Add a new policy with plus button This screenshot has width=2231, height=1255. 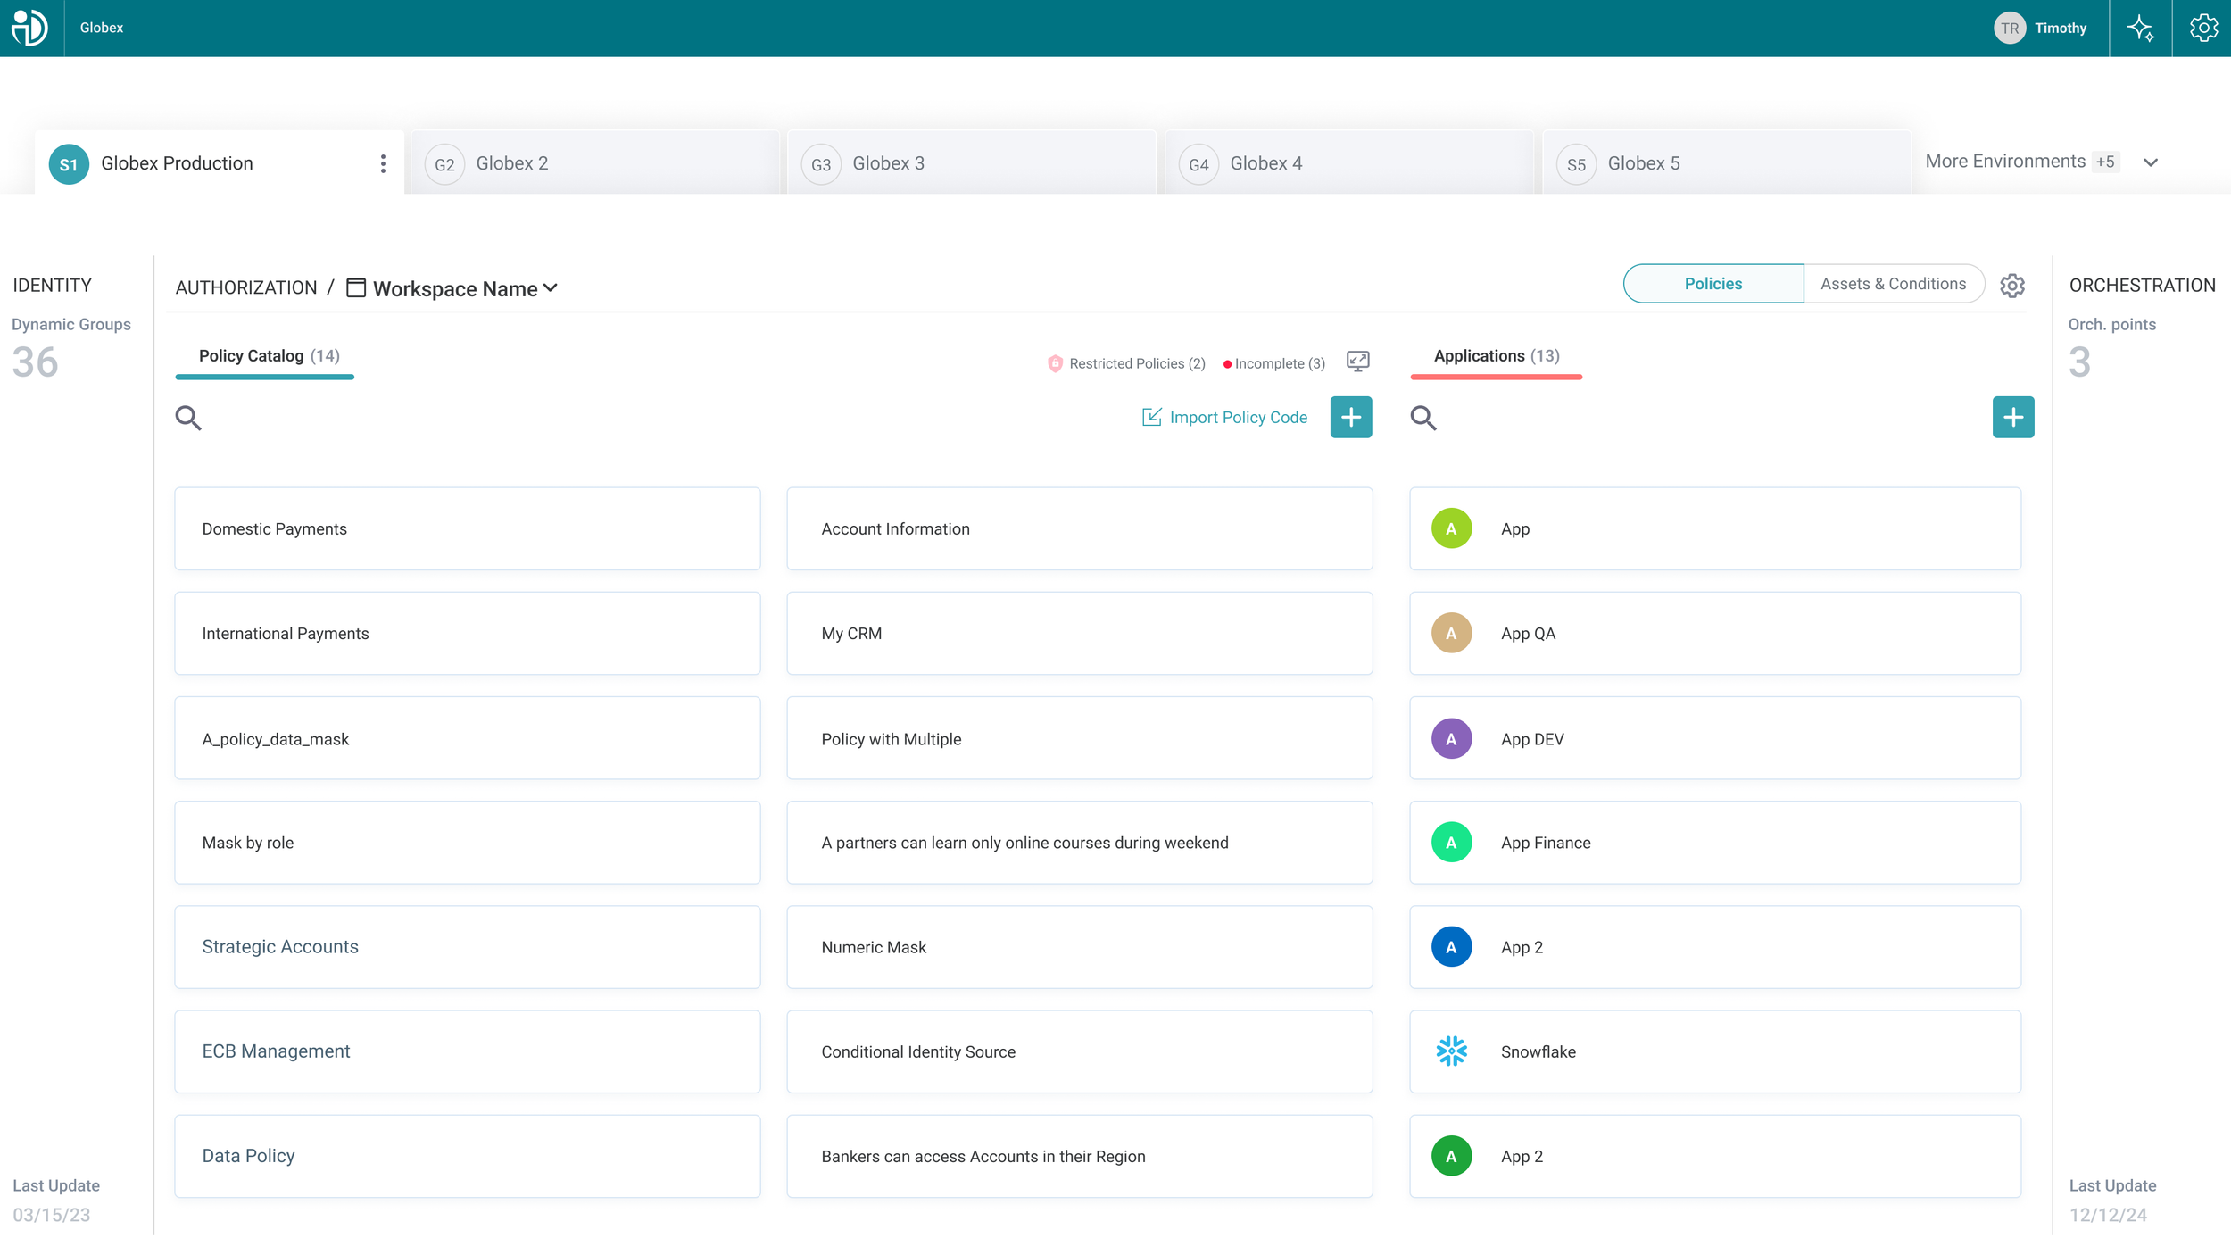click(x=1350, y=418)
